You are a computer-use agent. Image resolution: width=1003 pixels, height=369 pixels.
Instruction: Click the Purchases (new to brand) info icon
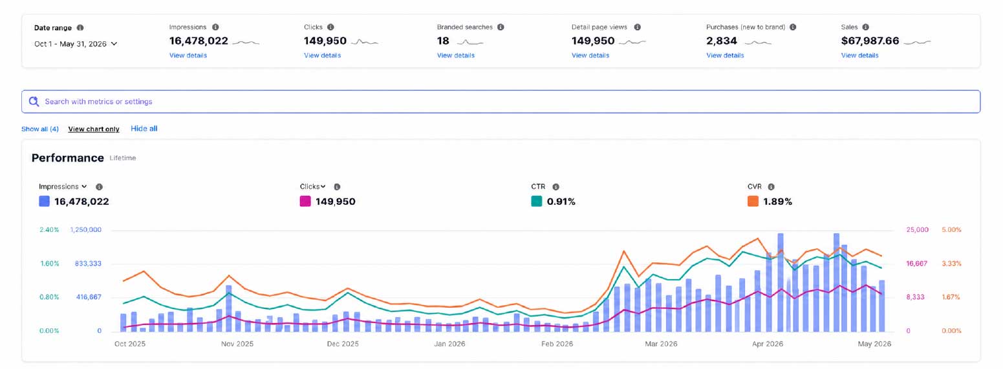pyautogui.click(x=793, y=27)
